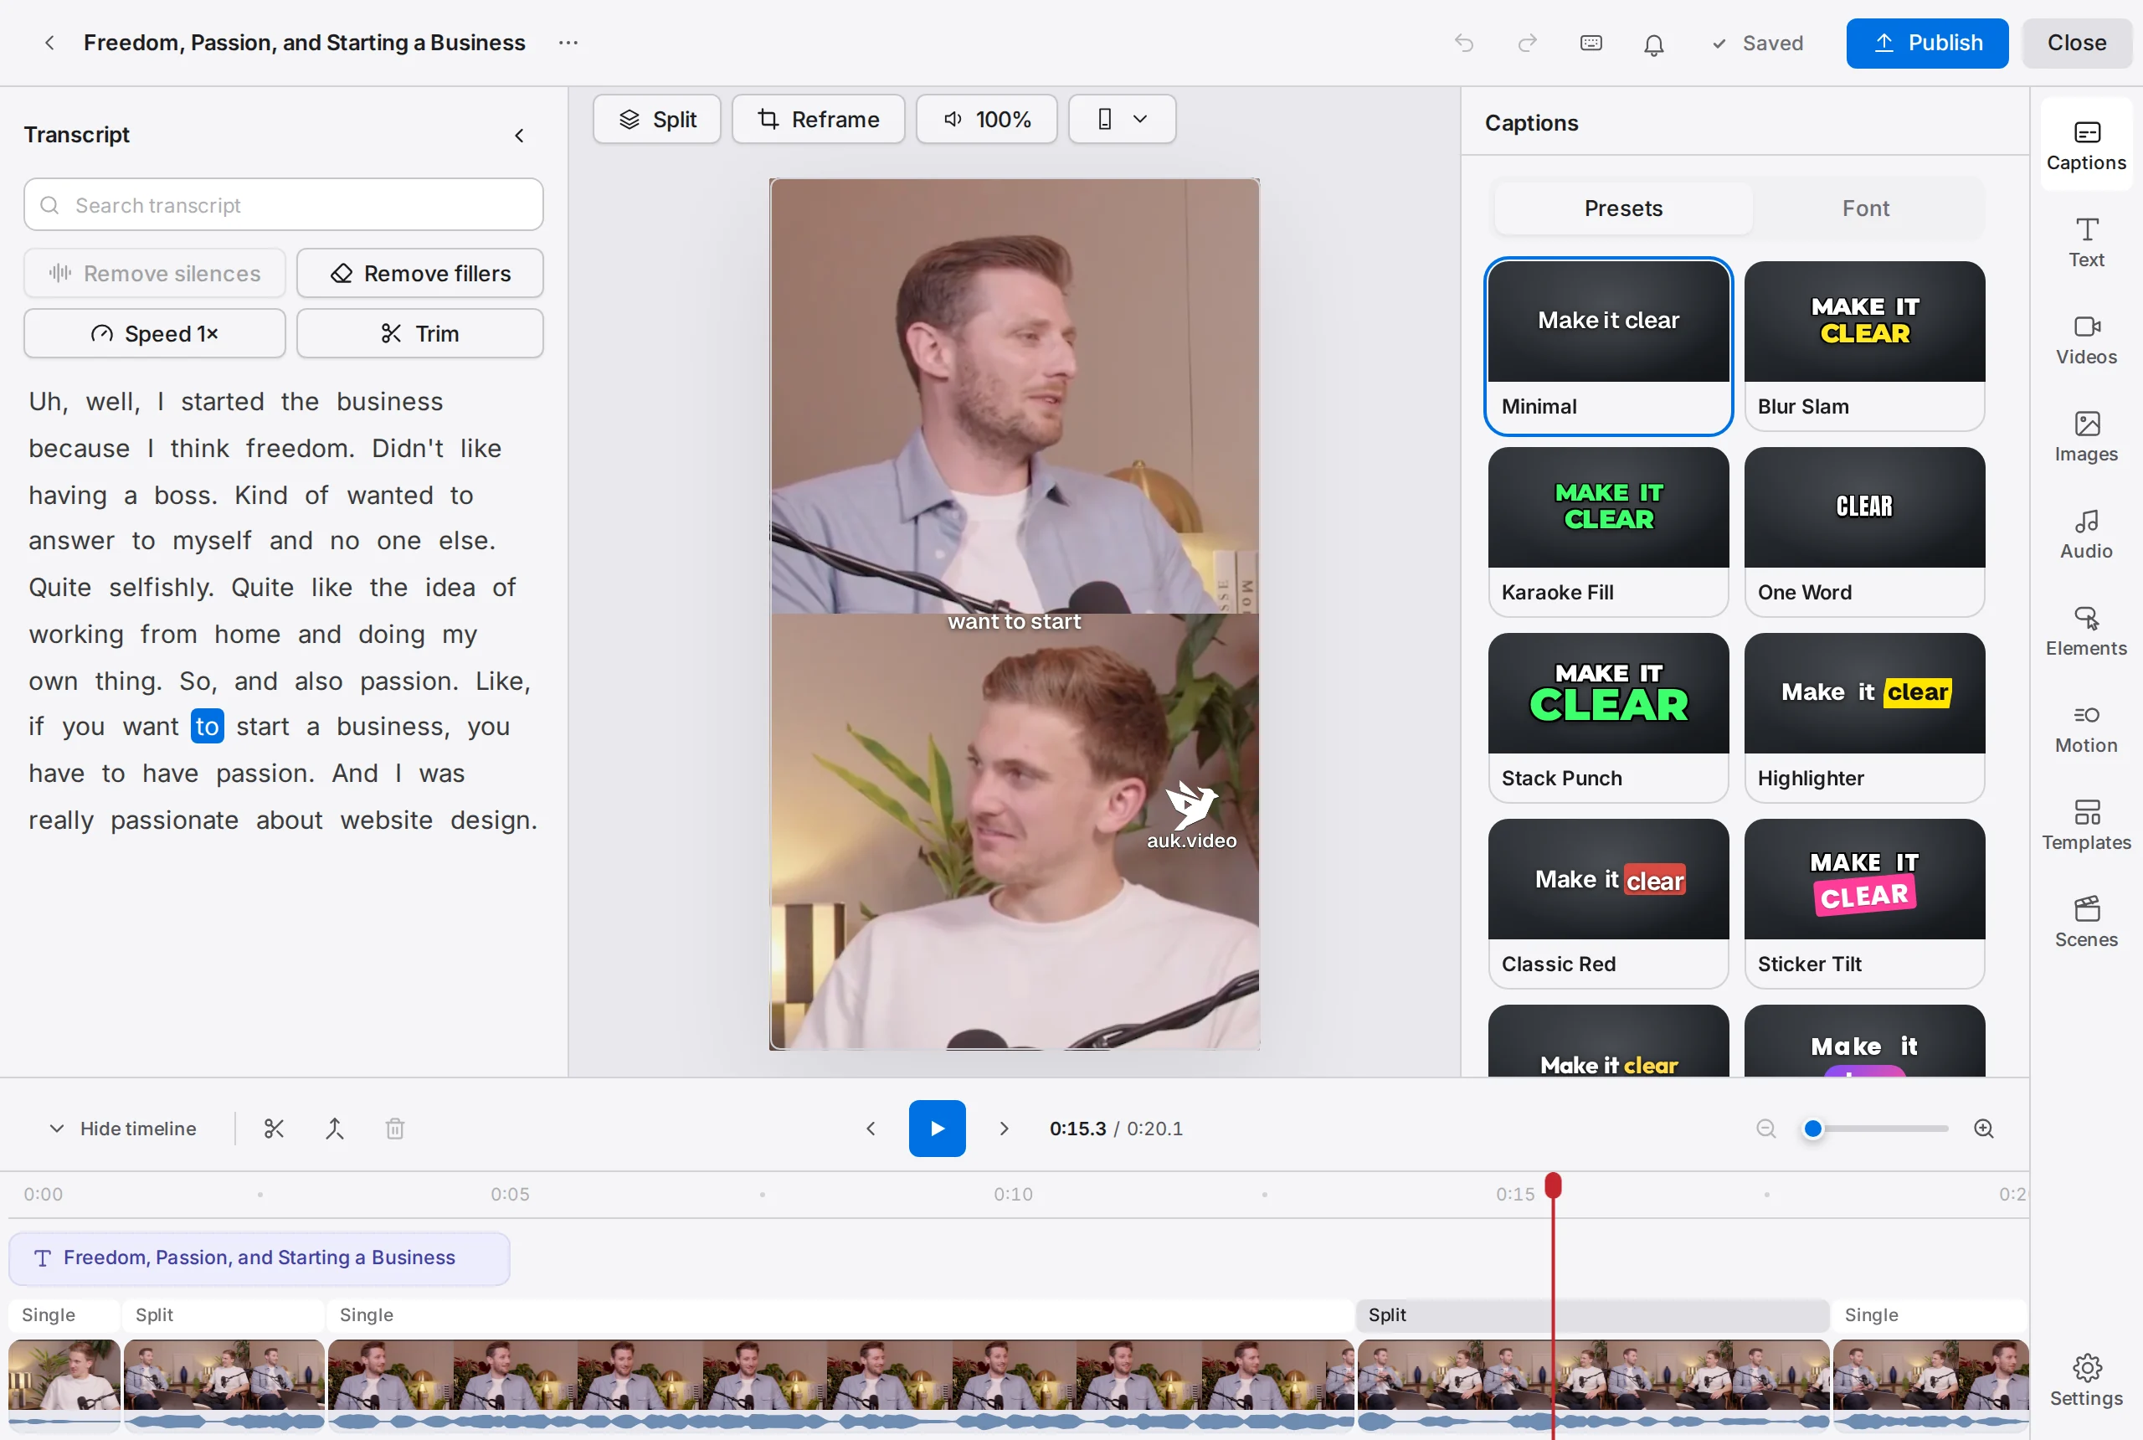Click the Publish button
The image size is (2143, 1440).
pyautogui.click(x=1926, y=42)
